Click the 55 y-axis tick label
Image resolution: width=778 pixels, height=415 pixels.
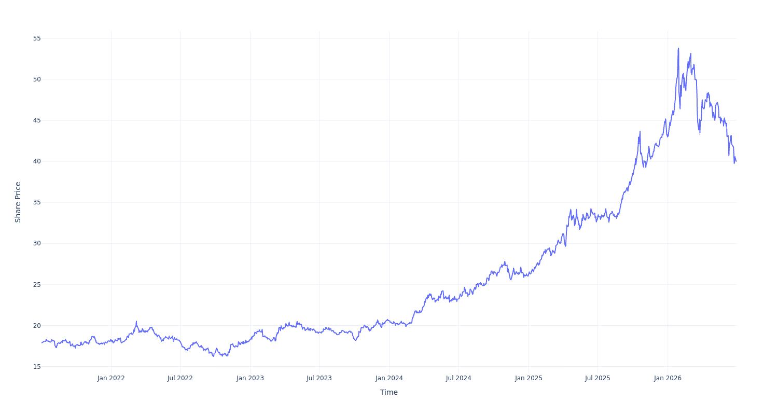37,38
